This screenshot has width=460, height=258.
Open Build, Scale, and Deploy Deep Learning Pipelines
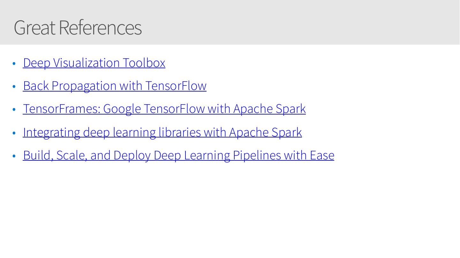pos(178,155)
